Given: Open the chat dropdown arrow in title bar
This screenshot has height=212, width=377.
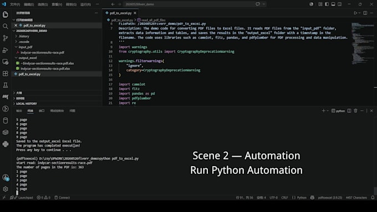Looking at the screenshot, I should click(x=264, y=4).
